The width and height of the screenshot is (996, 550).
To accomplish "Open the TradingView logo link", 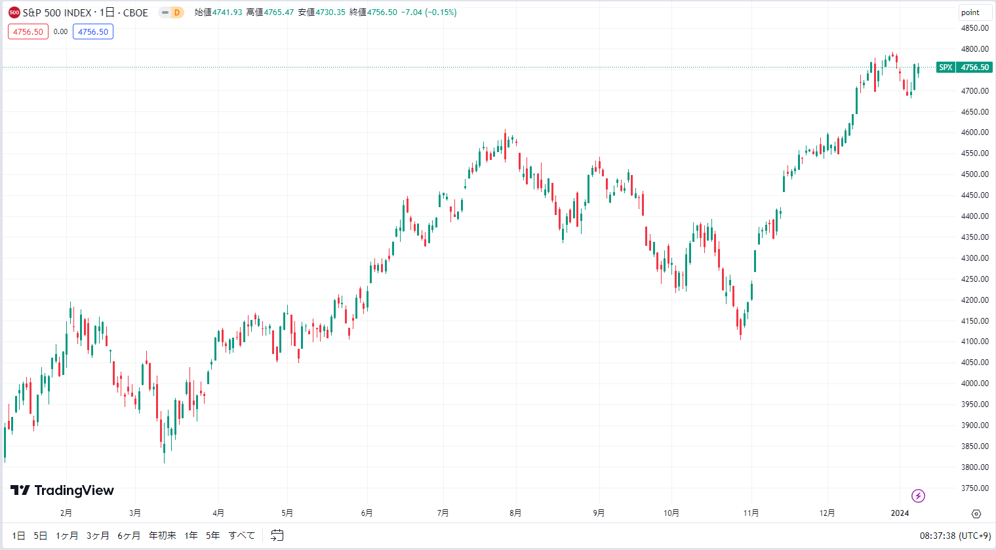I will coord(62,490).
